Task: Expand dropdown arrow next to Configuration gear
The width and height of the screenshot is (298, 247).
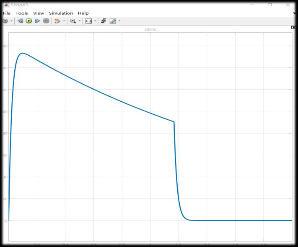Action: pos(11,21)
